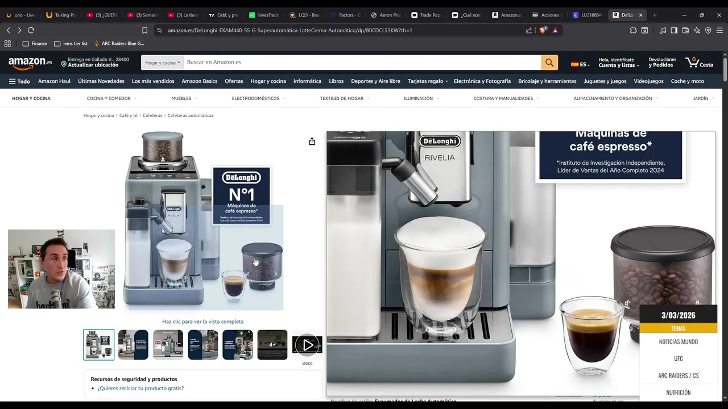Open the Café y té breadcrumb
The width and height of the screenshot is (728, 409).
pos(129,115)
